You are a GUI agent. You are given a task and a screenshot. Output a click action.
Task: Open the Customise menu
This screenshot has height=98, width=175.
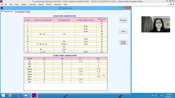pyautogui.click(x=32, y=4)
